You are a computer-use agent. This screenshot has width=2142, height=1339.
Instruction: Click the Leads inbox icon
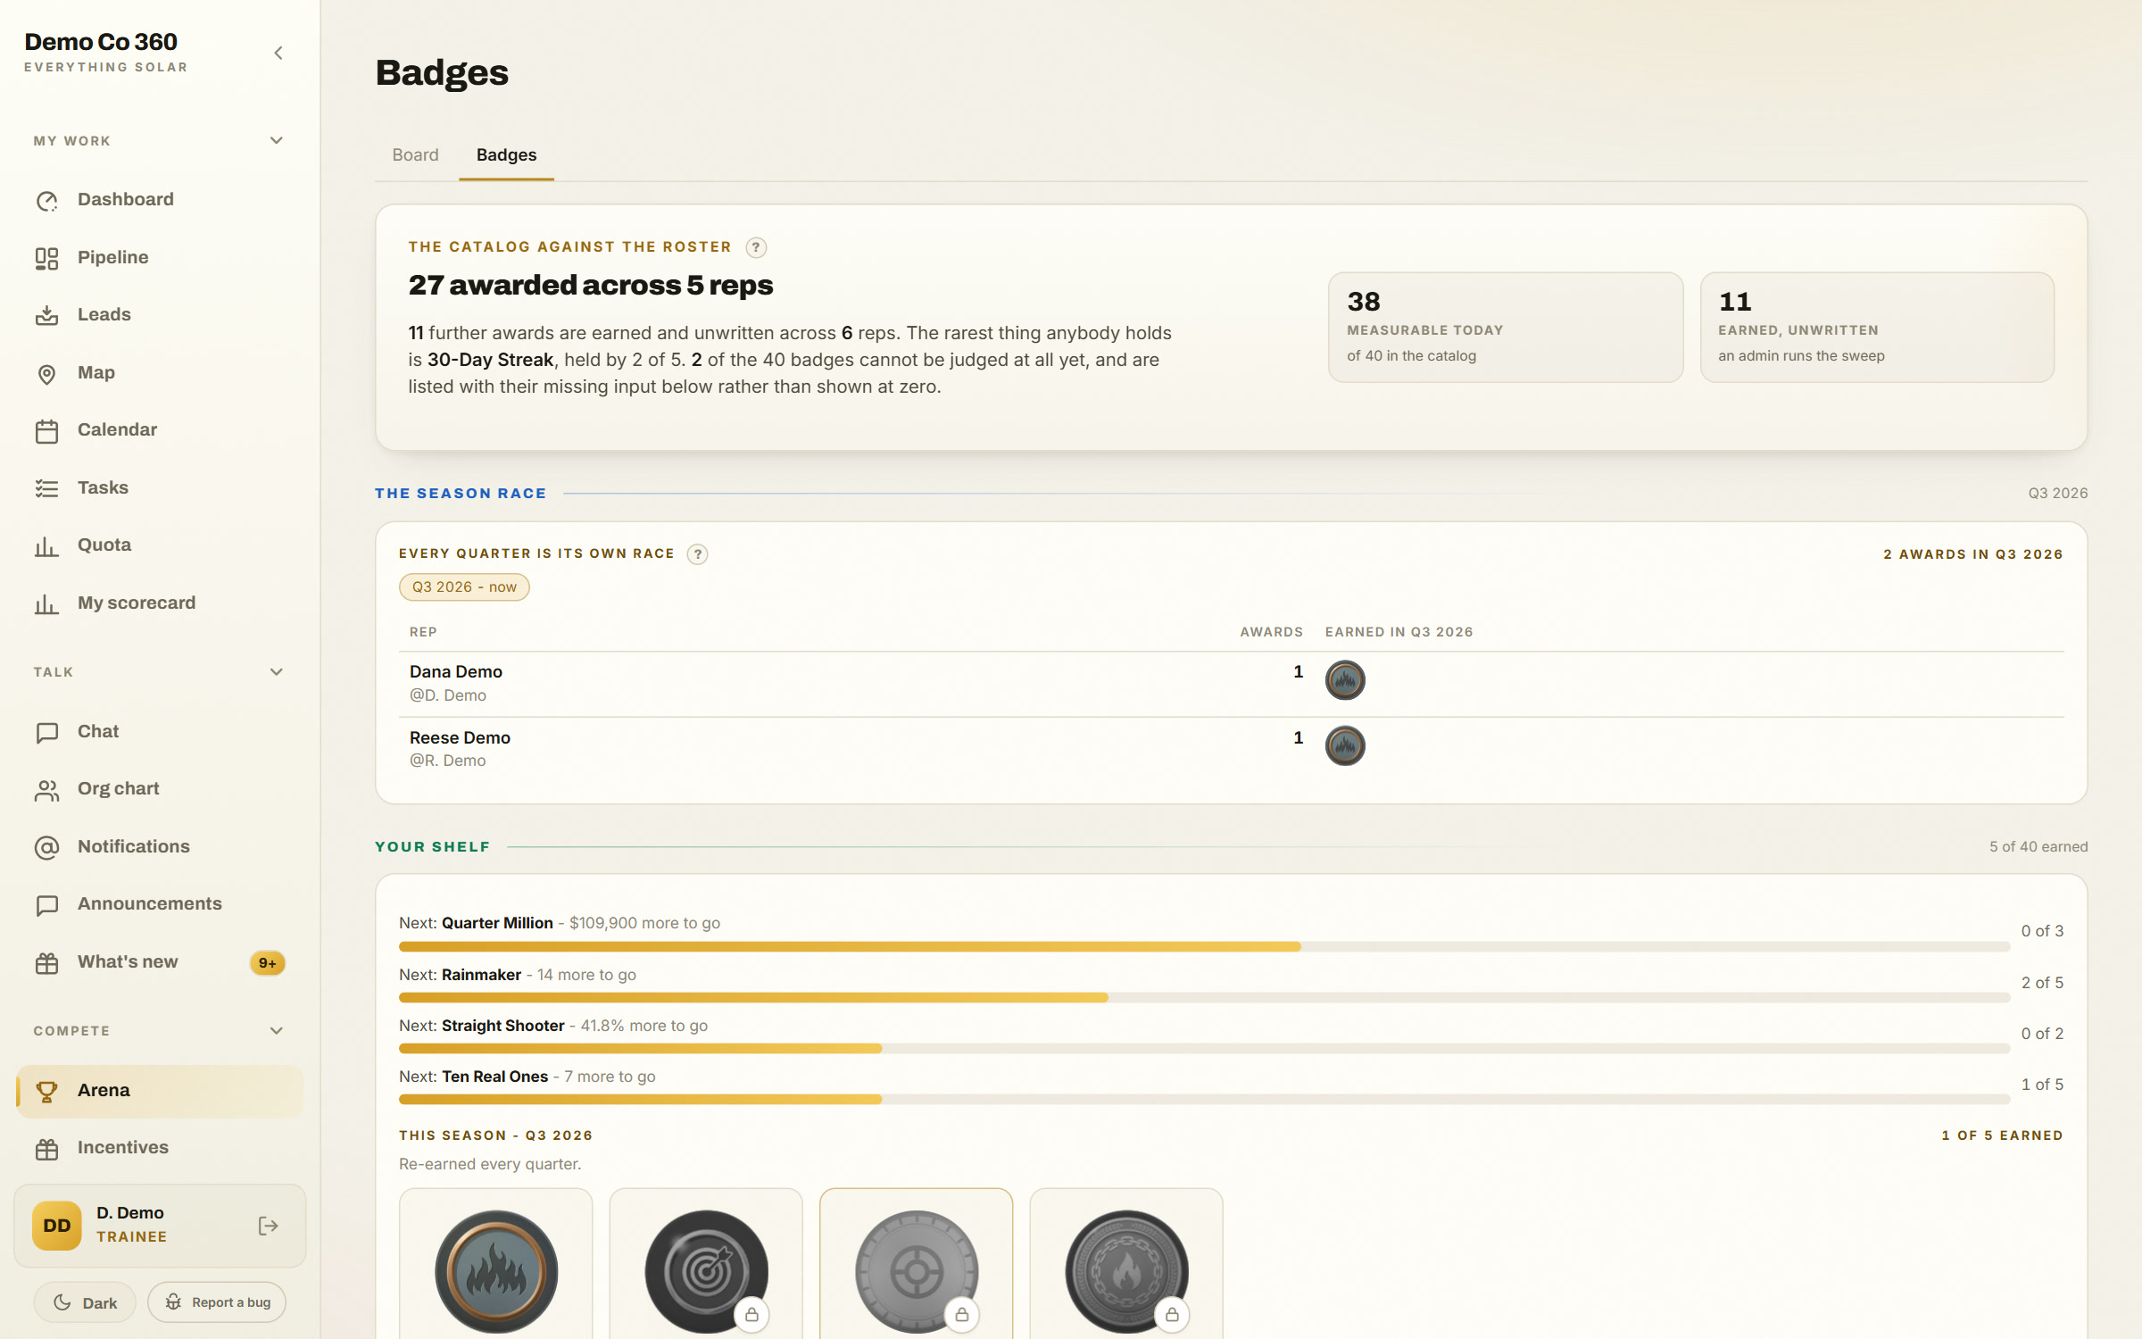tap(46, 315)
